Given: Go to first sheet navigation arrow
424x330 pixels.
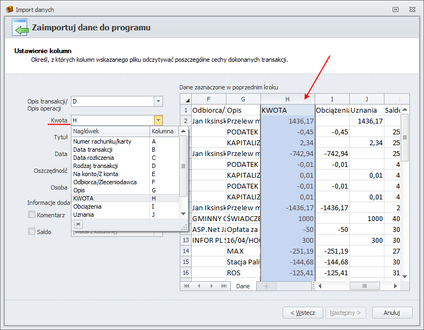Looking at the screenshot, I should [x=187, y=286].
